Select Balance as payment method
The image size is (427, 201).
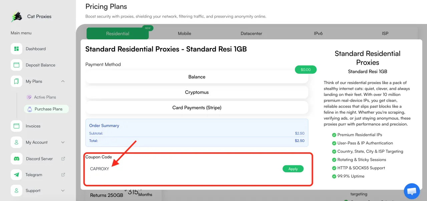(197, 77)
